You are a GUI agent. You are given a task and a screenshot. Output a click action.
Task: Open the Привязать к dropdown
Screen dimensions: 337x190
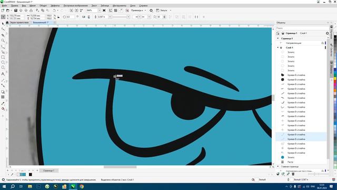click(x=145, y=11)
